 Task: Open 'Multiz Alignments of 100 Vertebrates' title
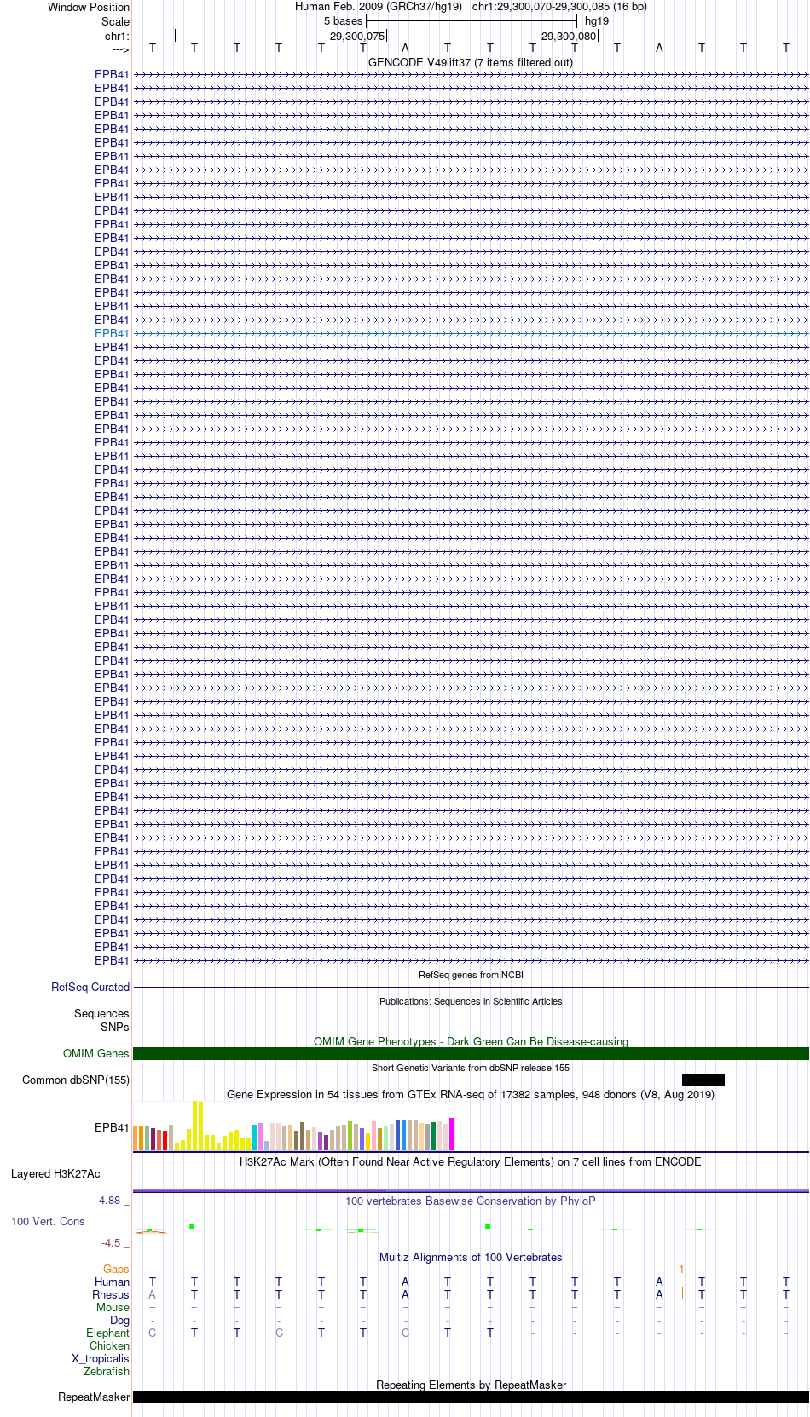[471, 1257]
